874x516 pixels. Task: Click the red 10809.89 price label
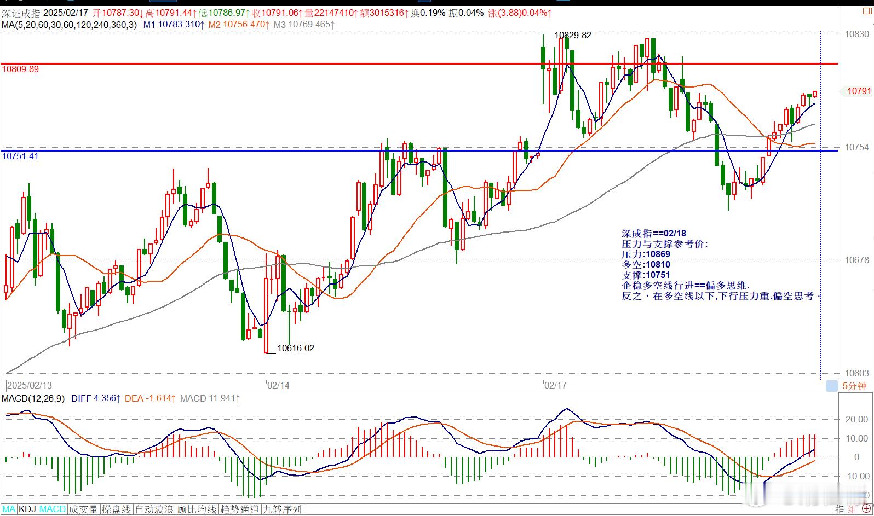20,69
